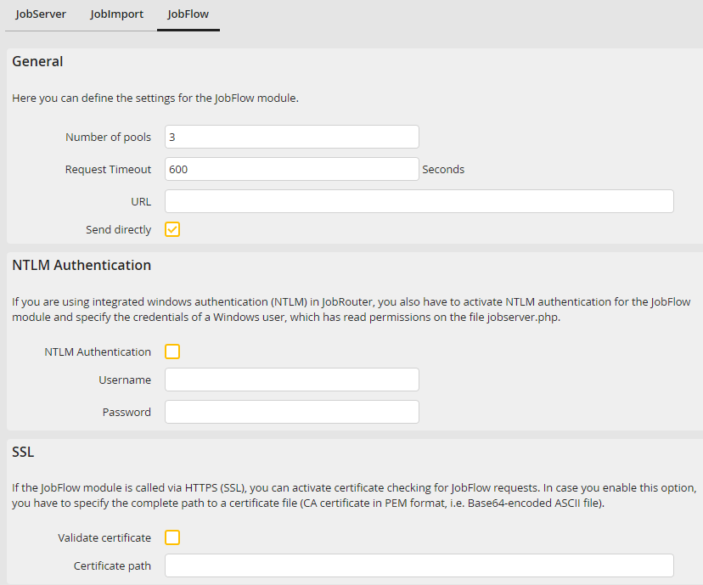Open the JobImport tab

click(x=116, y=14)
